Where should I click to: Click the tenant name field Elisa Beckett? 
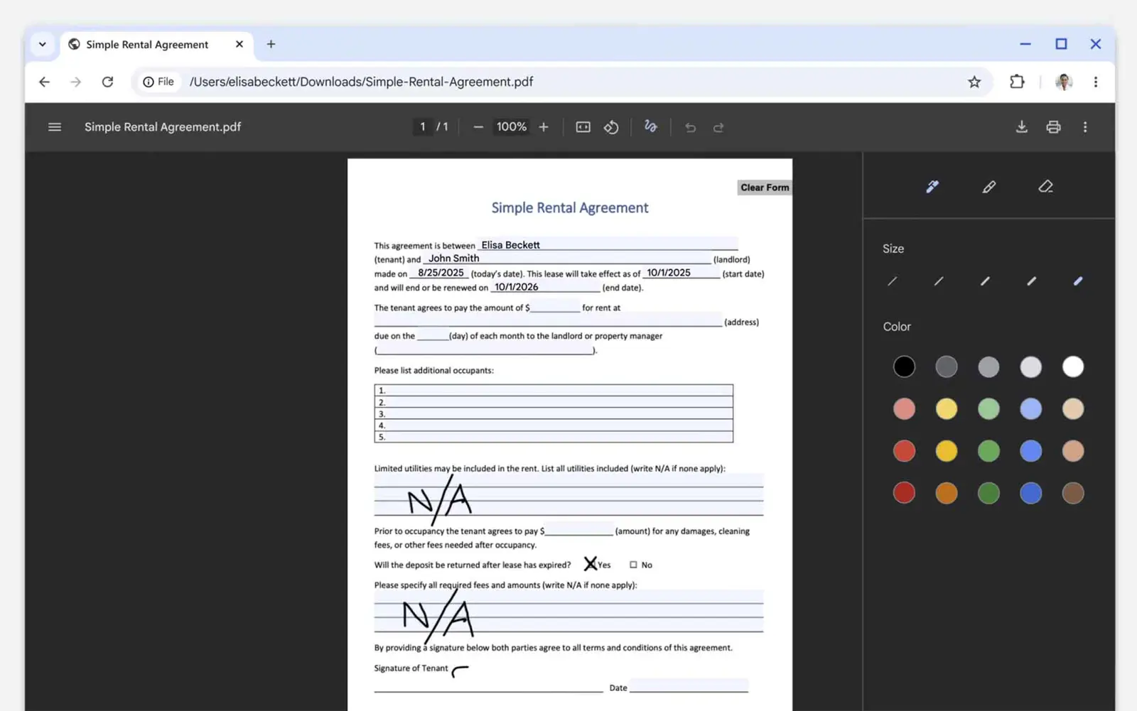tap(608, 244)
